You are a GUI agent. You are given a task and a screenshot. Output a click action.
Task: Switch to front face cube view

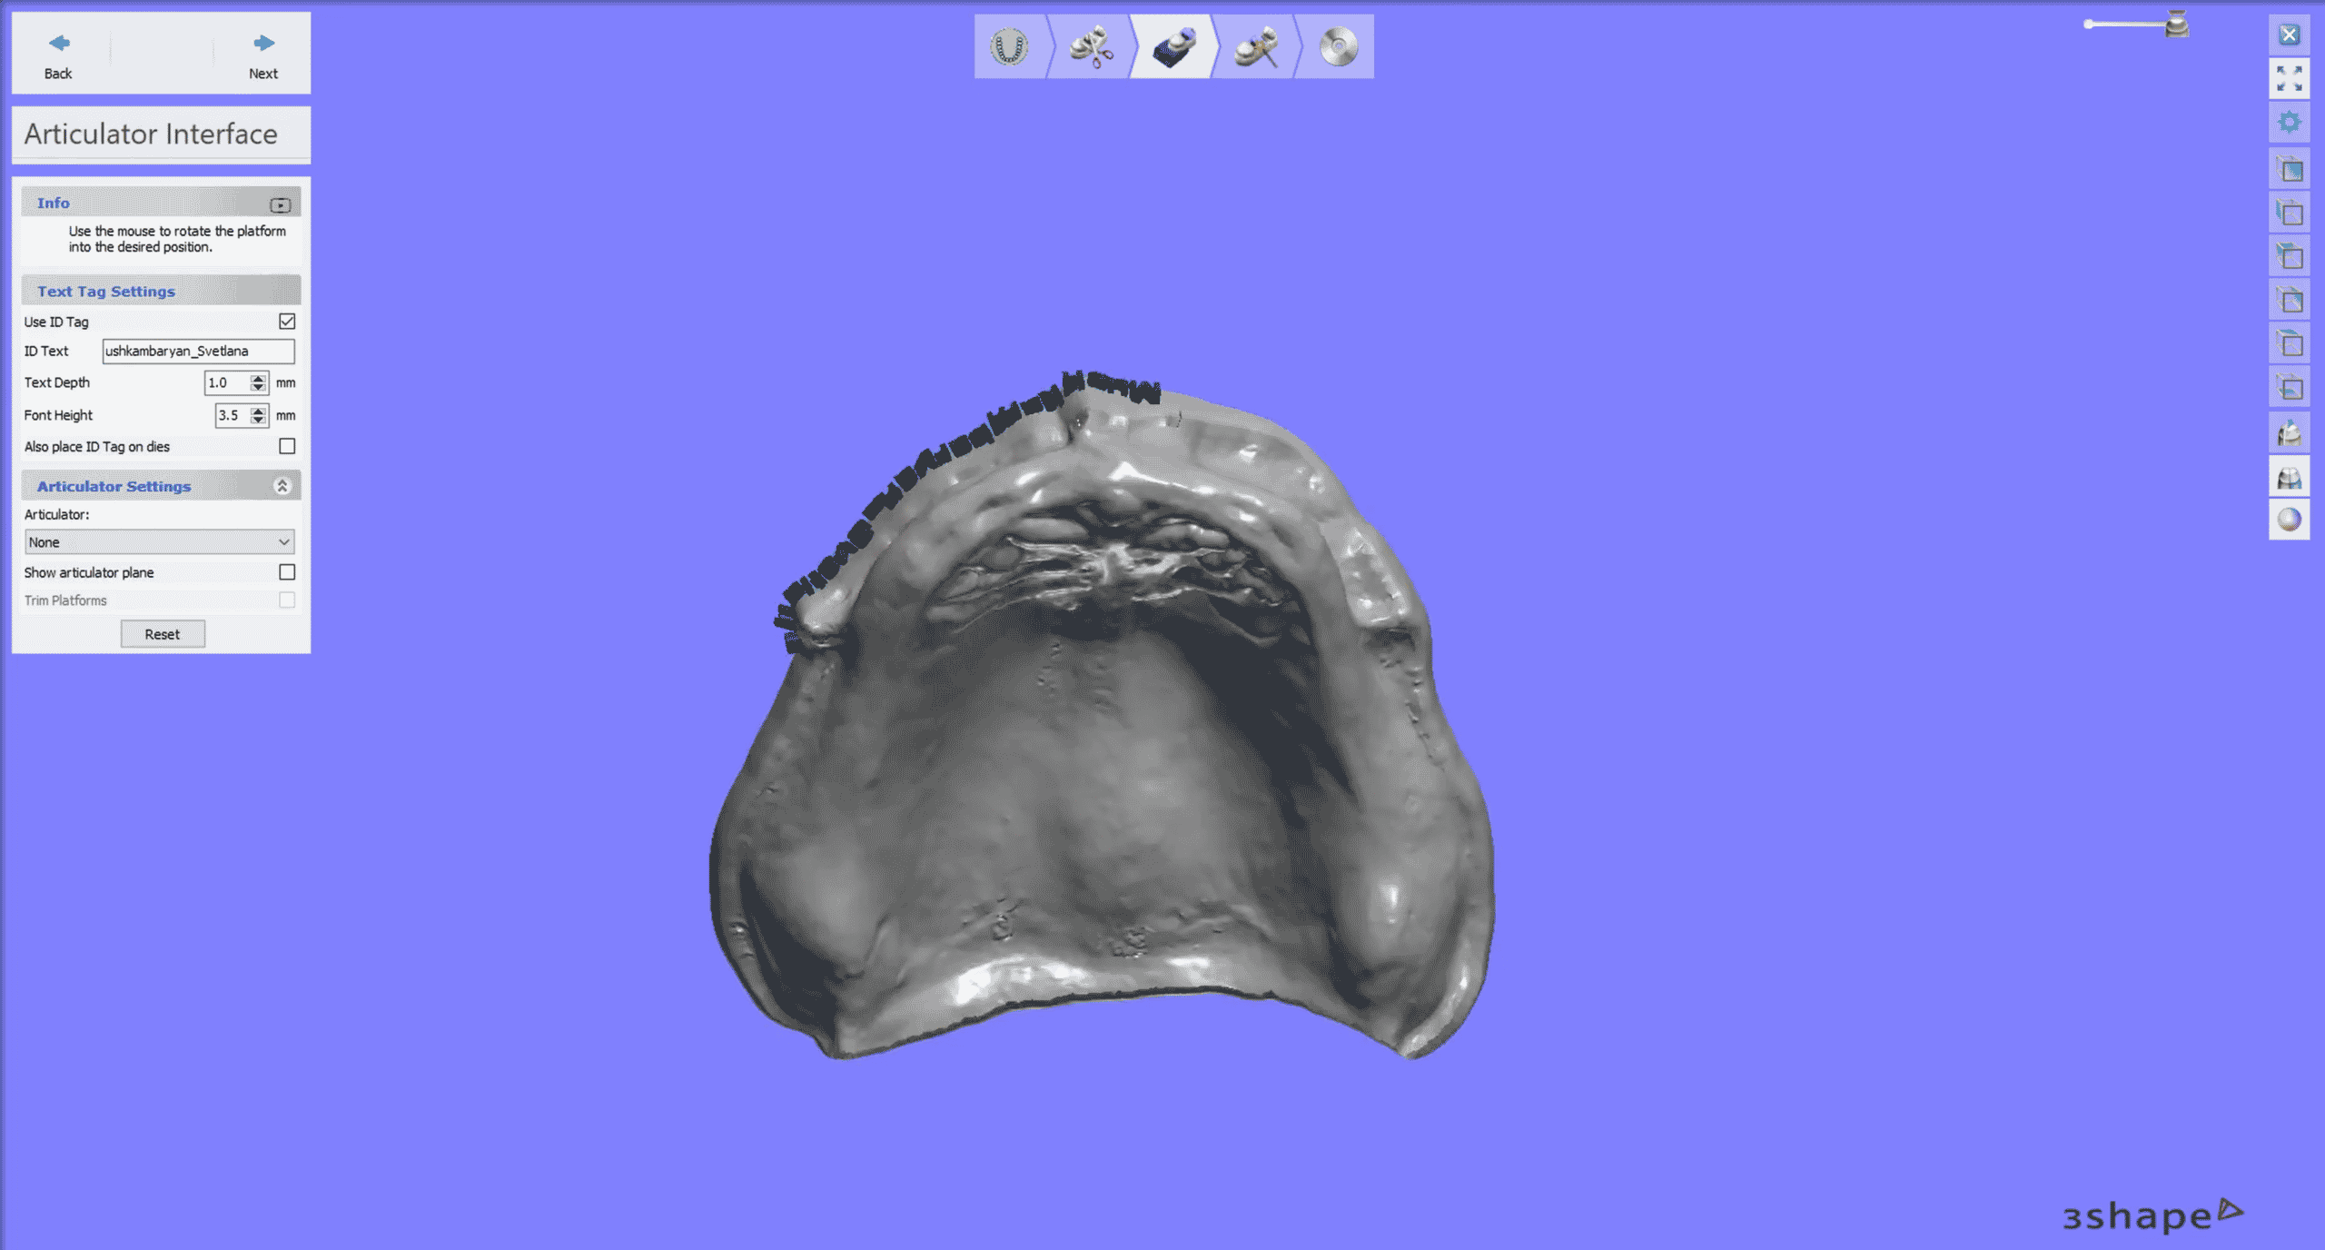(x=2289, y=169)
